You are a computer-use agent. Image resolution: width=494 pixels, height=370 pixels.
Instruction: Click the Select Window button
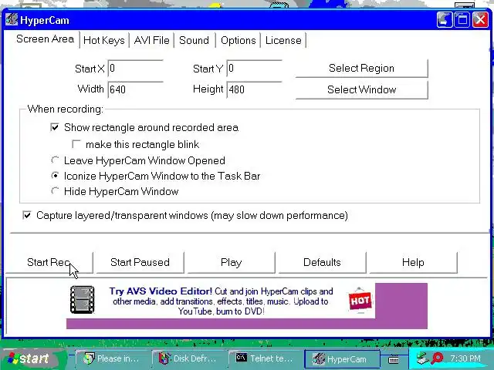(361, 89)
